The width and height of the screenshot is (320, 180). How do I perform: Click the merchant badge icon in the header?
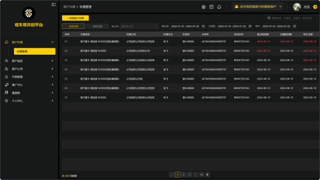[x=236, y=6]
